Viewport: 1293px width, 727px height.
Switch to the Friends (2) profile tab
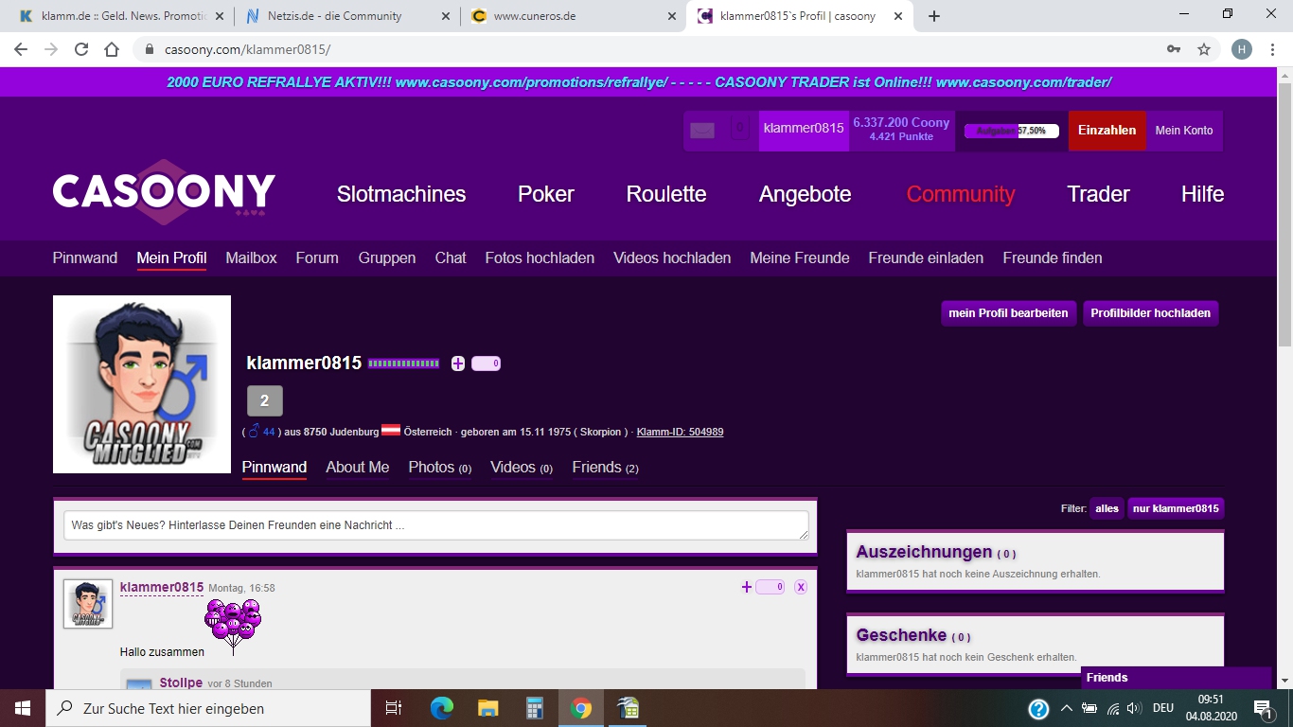click(x=606, y=467)
